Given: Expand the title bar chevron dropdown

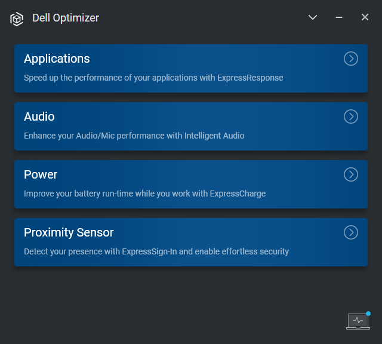Looking at the screenshot, I should (313, 18).
